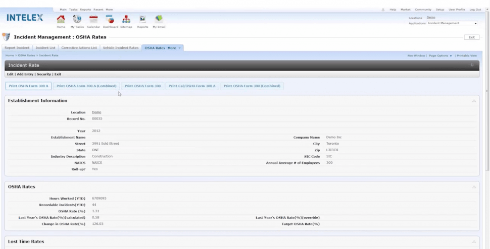Click the Incident Management shield icon
490x249 pixels.
[x=6, y=37]
